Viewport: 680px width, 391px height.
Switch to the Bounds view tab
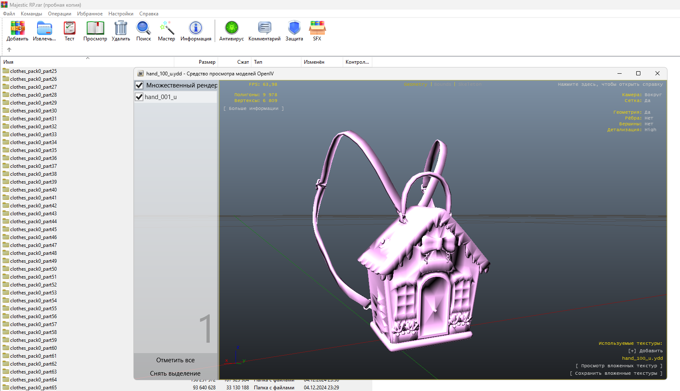point(442,84)
